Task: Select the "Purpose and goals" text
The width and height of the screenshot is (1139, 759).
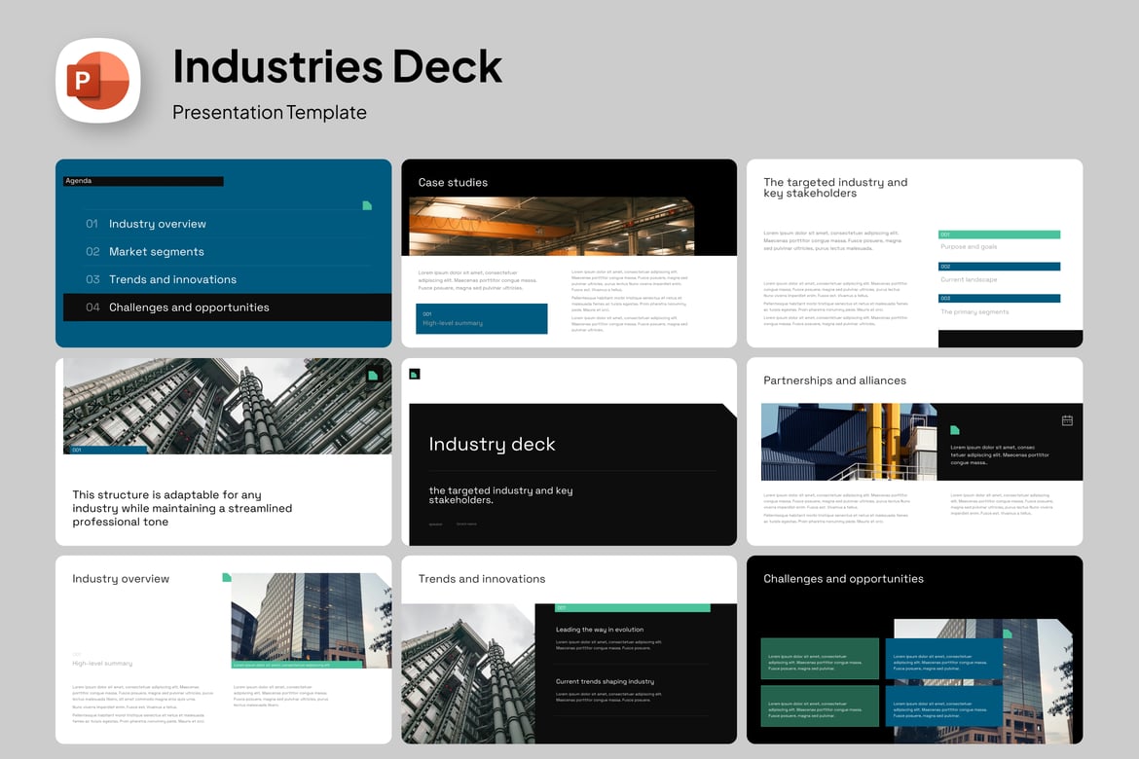Action: pyautogui.click(x=969, y=247)
